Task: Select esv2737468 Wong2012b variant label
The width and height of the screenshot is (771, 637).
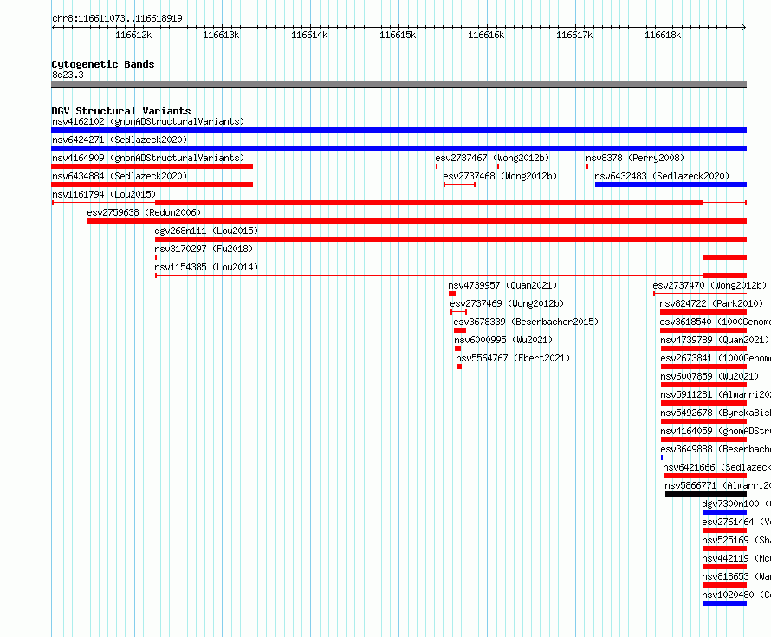Action: [500, 176]
